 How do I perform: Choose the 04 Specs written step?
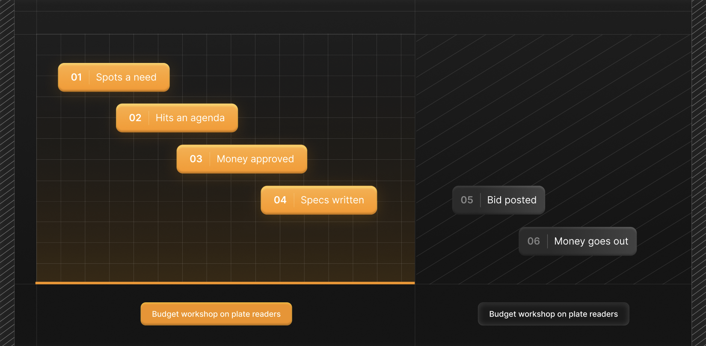pyautogui.click(x=319, y=200)
